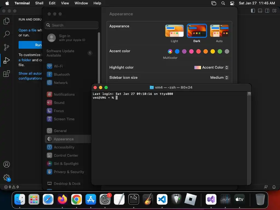Image resolution: width=280 pixels, height=210 pixels.
Task: Open App Store from the Dock
Action: [x=91, y=199]
